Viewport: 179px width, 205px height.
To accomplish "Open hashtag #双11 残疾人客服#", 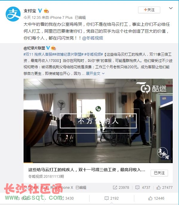I will coord(38,54).
